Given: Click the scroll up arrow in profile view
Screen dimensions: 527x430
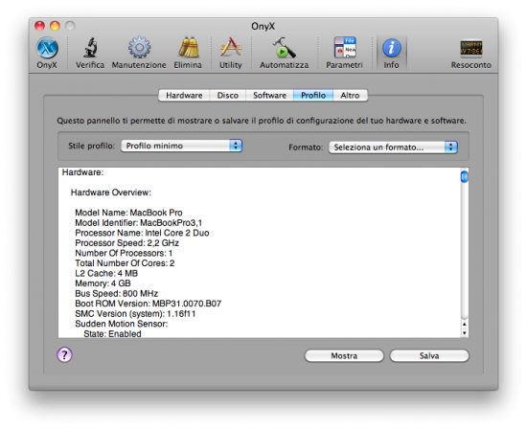Looking at the screenshot, I should 464,325.
